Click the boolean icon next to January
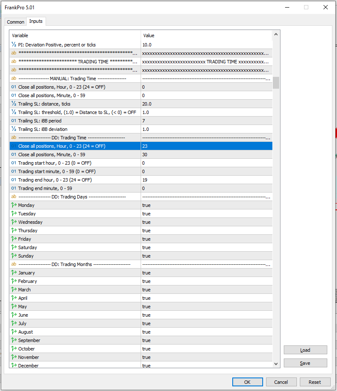The height and width of the screenshot is (391, 337). pyautogui.click(x=14, y=273)
